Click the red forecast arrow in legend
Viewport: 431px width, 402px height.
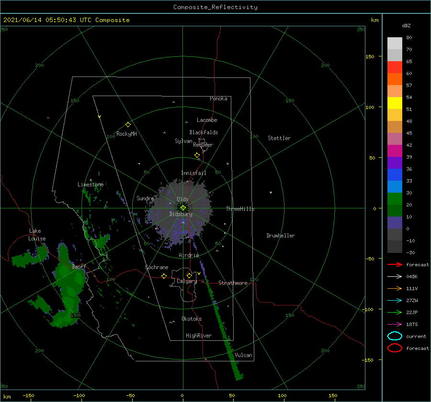(395, 264)
